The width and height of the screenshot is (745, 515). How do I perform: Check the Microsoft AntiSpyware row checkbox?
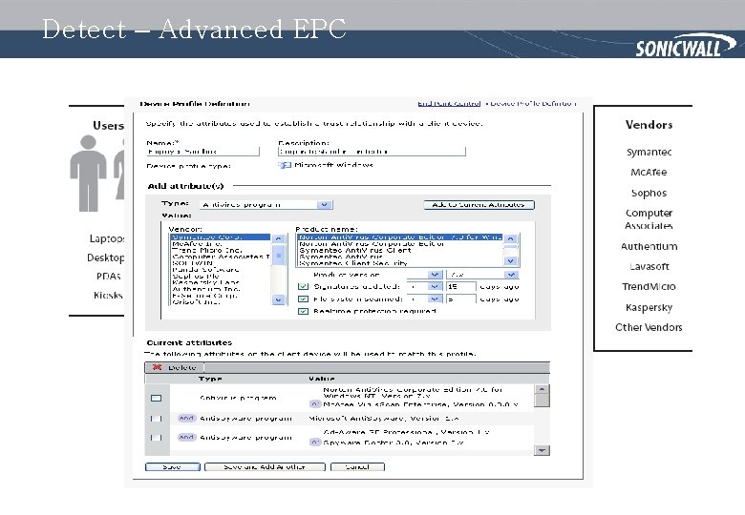157,419
